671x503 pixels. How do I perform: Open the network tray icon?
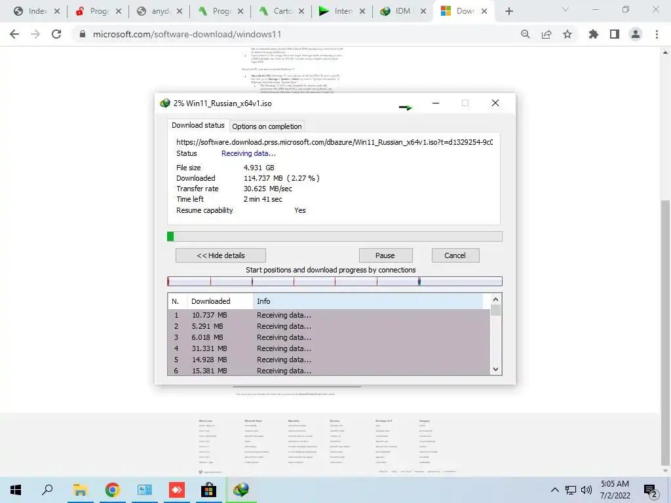click(571, 490)
